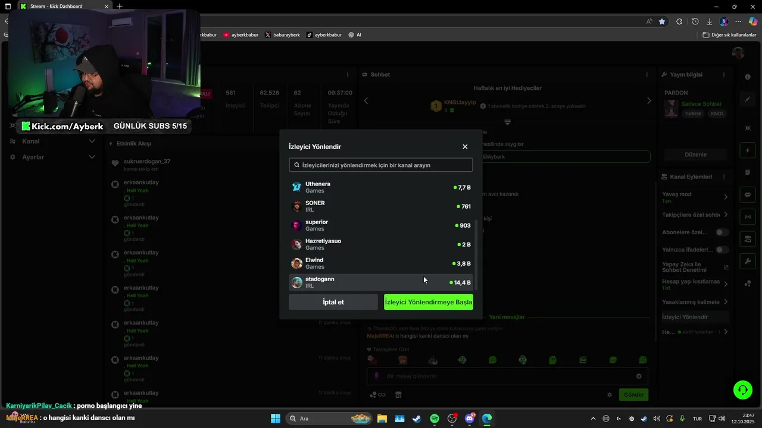Click the pencil edit icon in sidebar
Viewport: 762px width, 428px height.
[748, 99]
